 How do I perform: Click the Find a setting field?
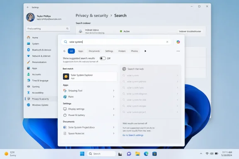(x=48, y=29)
